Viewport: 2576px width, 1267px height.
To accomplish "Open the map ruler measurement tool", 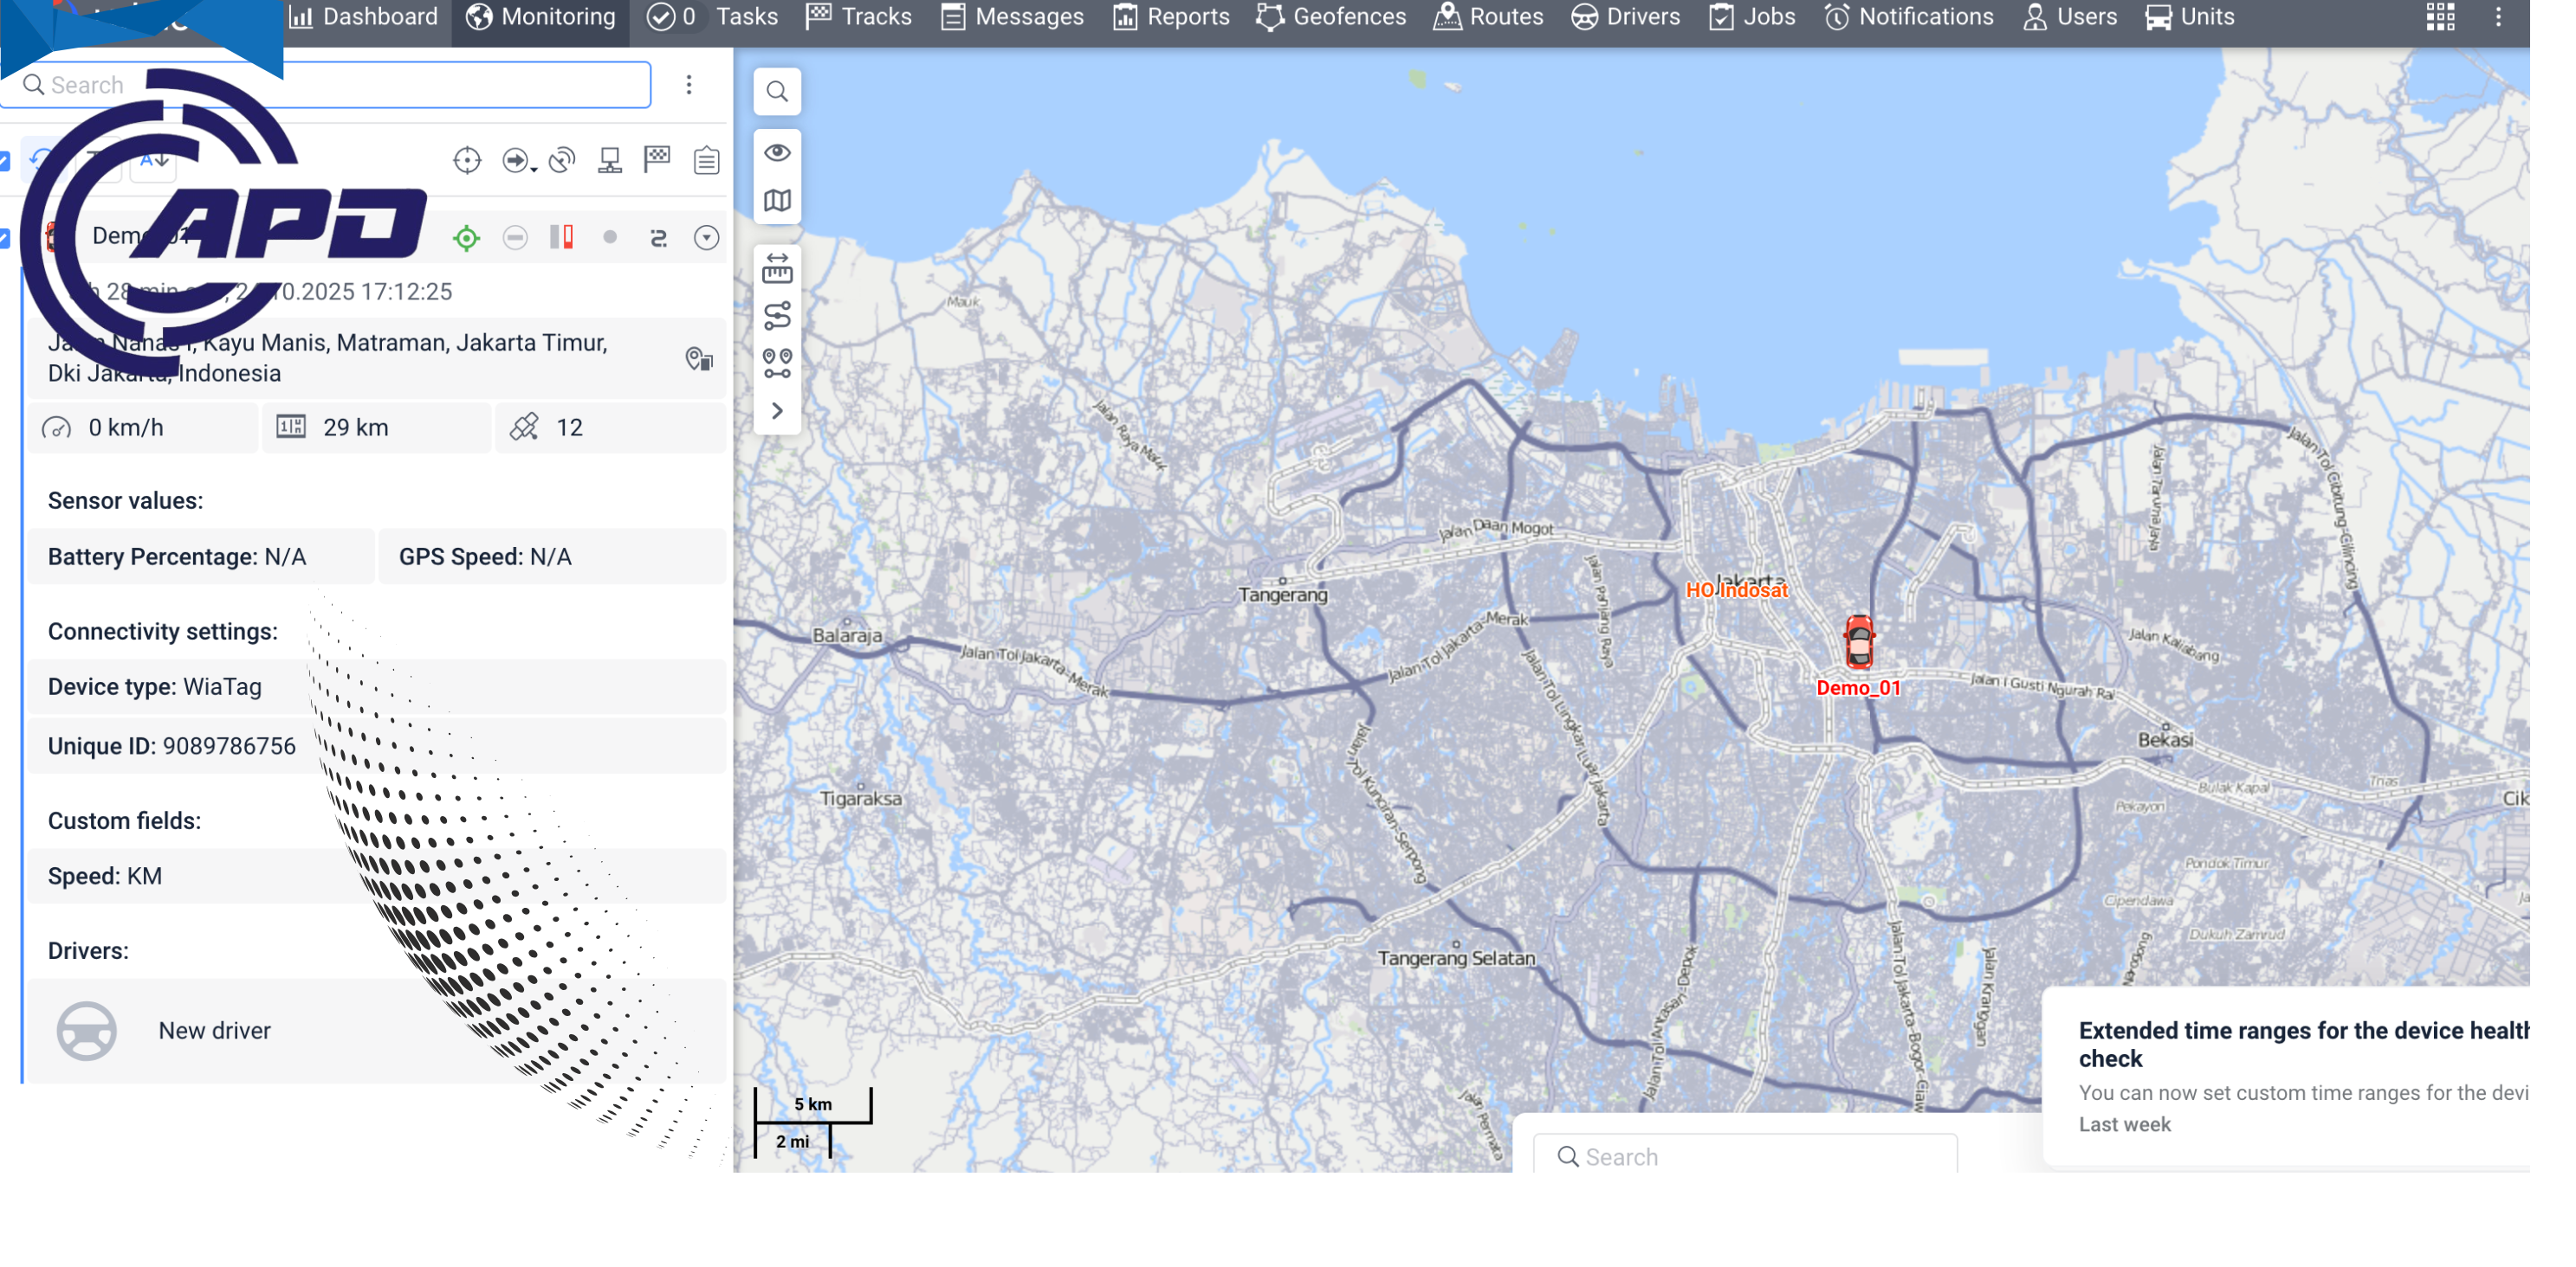I will coord(777,267).
